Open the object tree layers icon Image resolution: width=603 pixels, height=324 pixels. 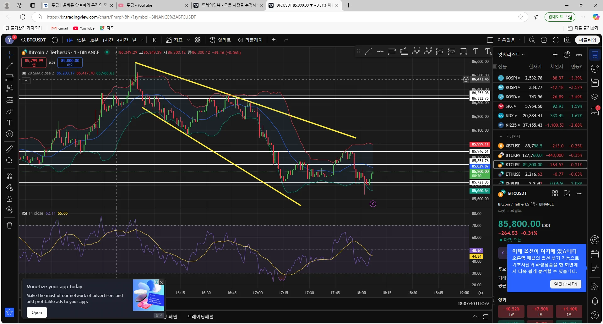pyautogui.click(x=595, y=97)
